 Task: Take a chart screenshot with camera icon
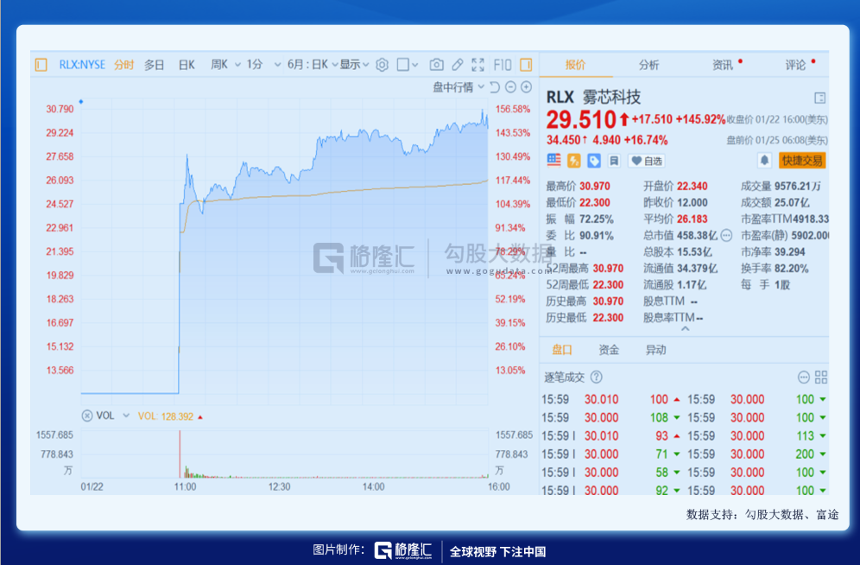tap(437, 65)
